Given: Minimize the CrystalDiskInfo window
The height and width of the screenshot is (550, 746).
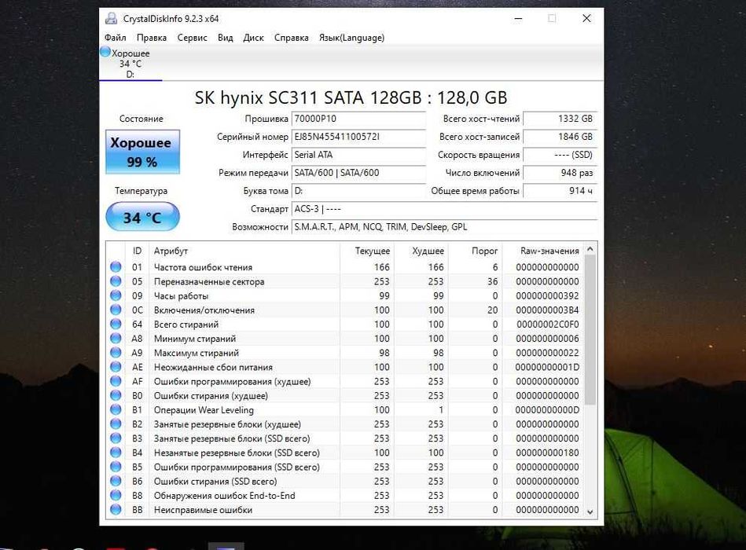Looking at the screenshot, I should tap(518, 19).
